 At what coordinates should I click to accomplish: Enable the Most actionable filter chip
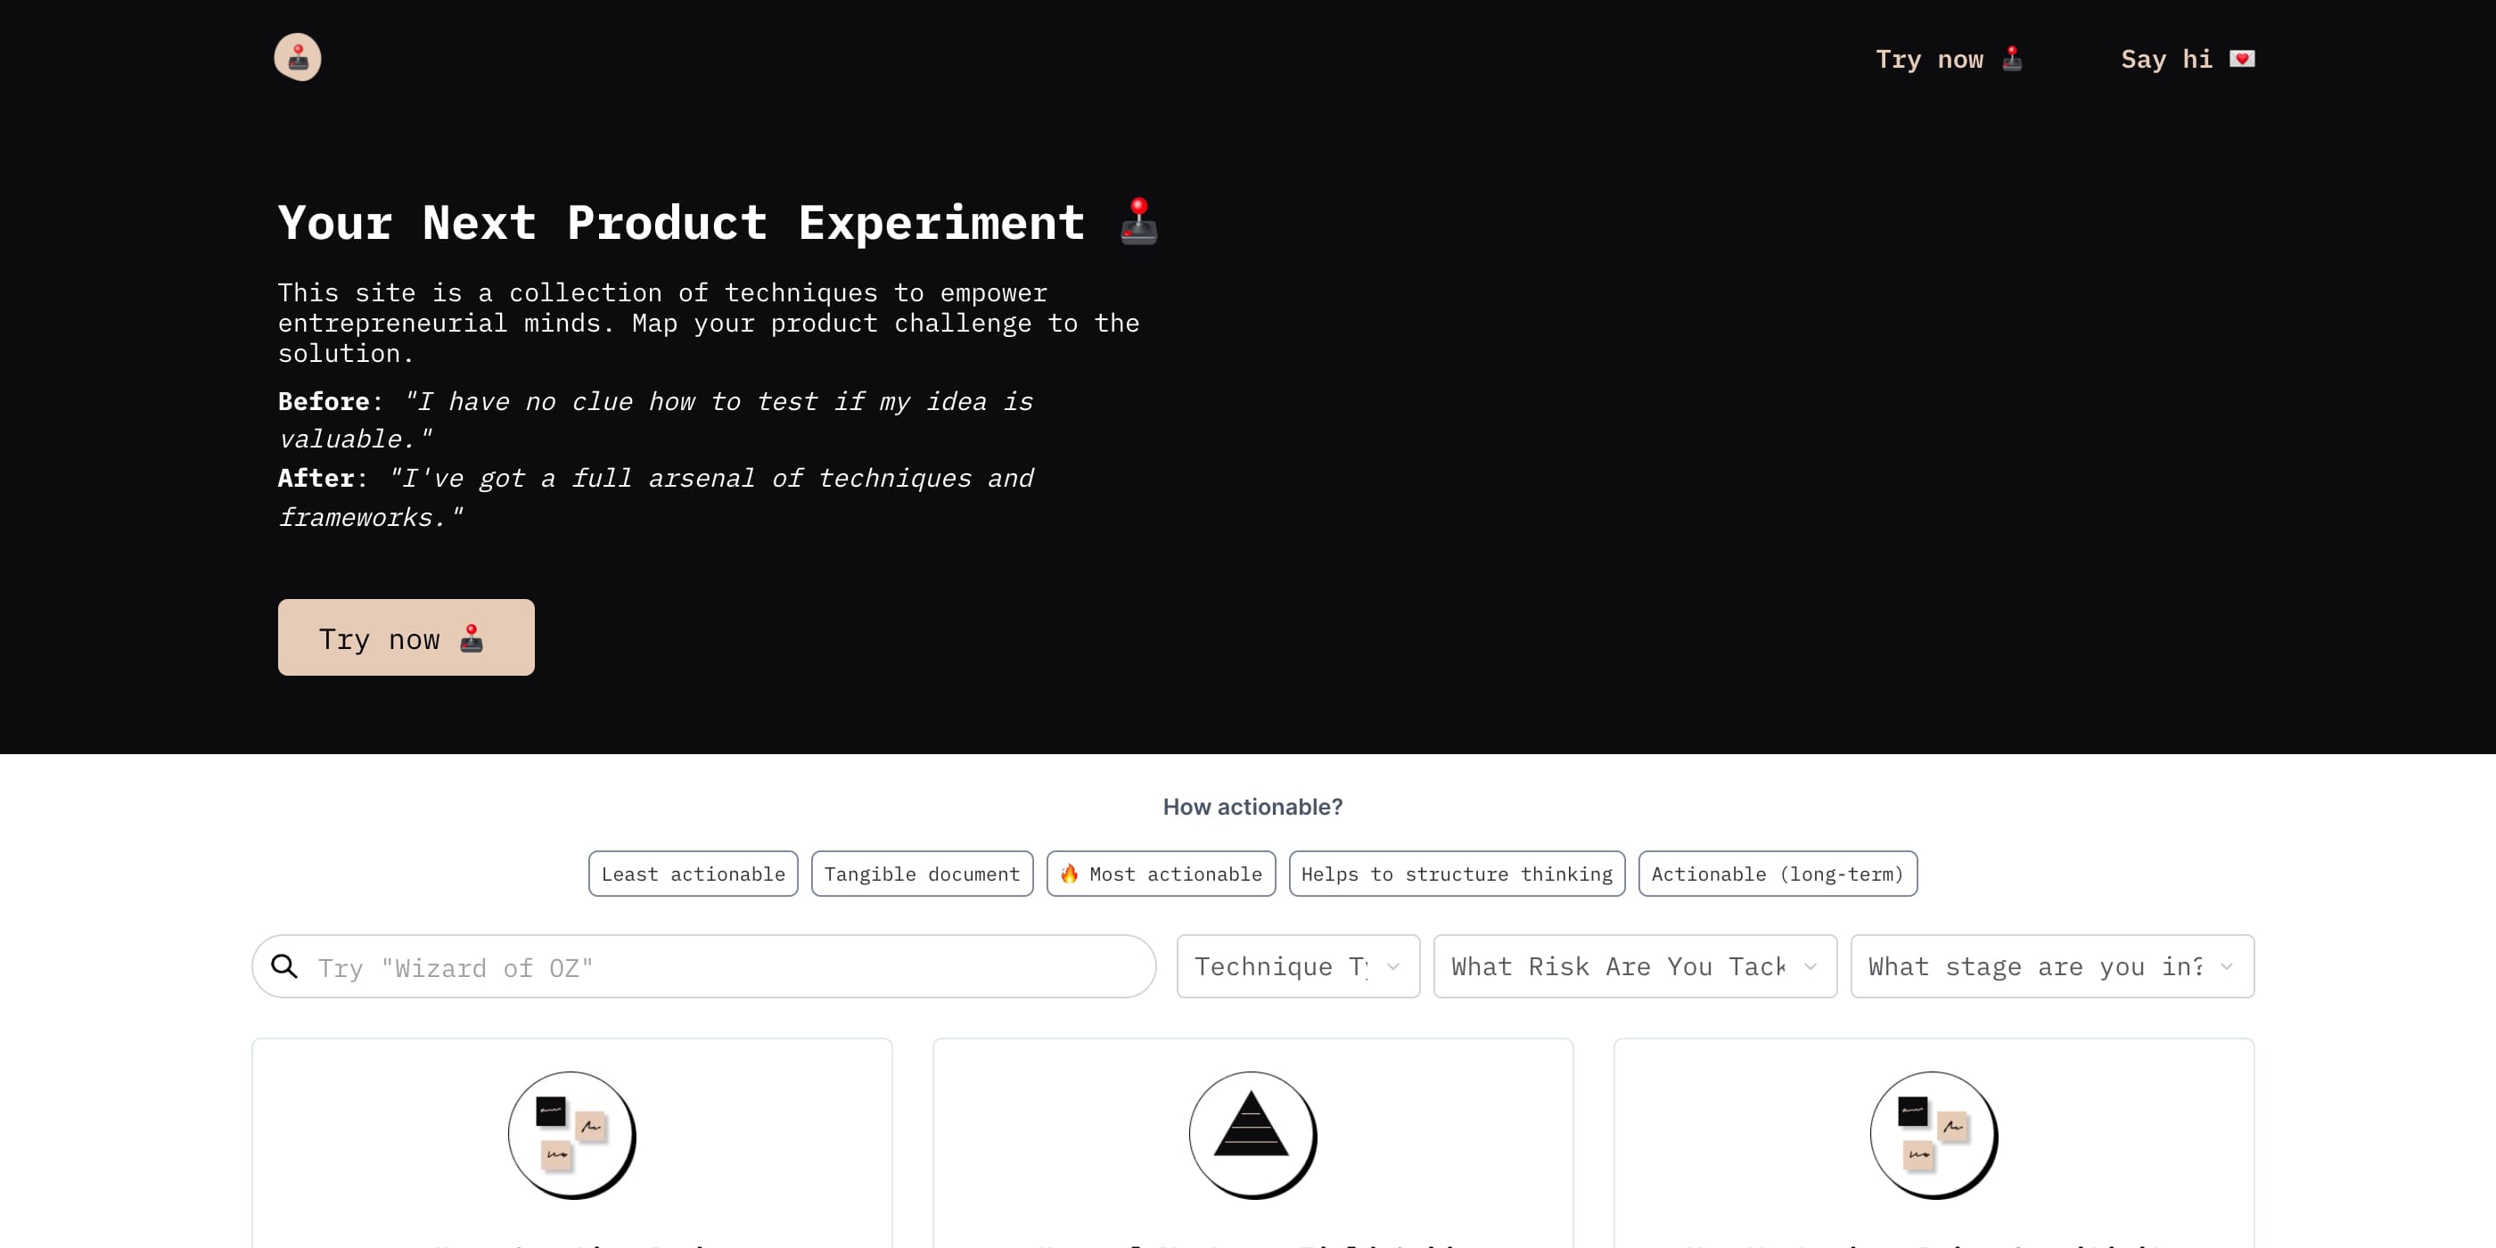pos(1161,873)
